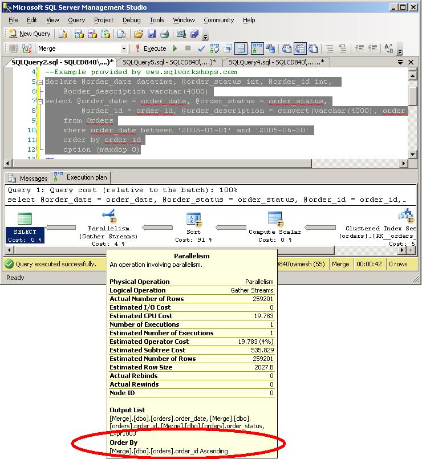
Task: Open the Activity Monitor icon
Action: (181, 34)
